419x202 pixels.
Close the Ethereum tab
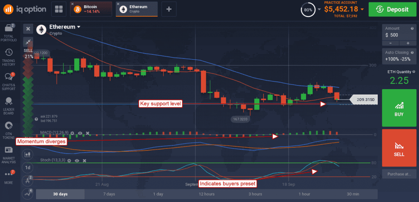click(x=118, y=4)
